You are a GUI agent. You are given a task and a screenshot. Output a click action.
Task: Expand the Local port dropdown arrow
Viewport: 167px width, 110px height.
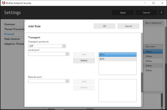(x=67, y=54)
